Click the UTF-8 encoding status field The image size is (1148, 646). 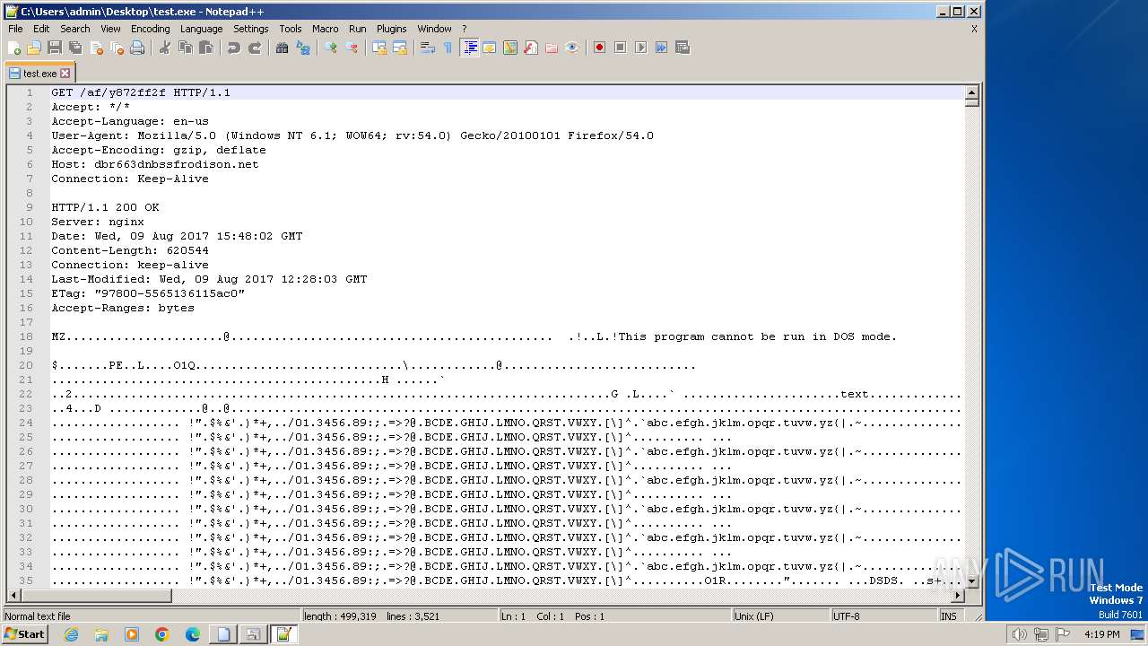tap(883, 616)
